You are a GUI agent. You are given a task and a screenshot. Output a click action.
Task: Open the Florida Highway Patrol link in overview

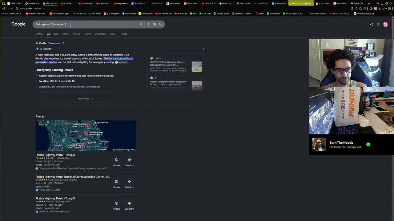point(120,59)
